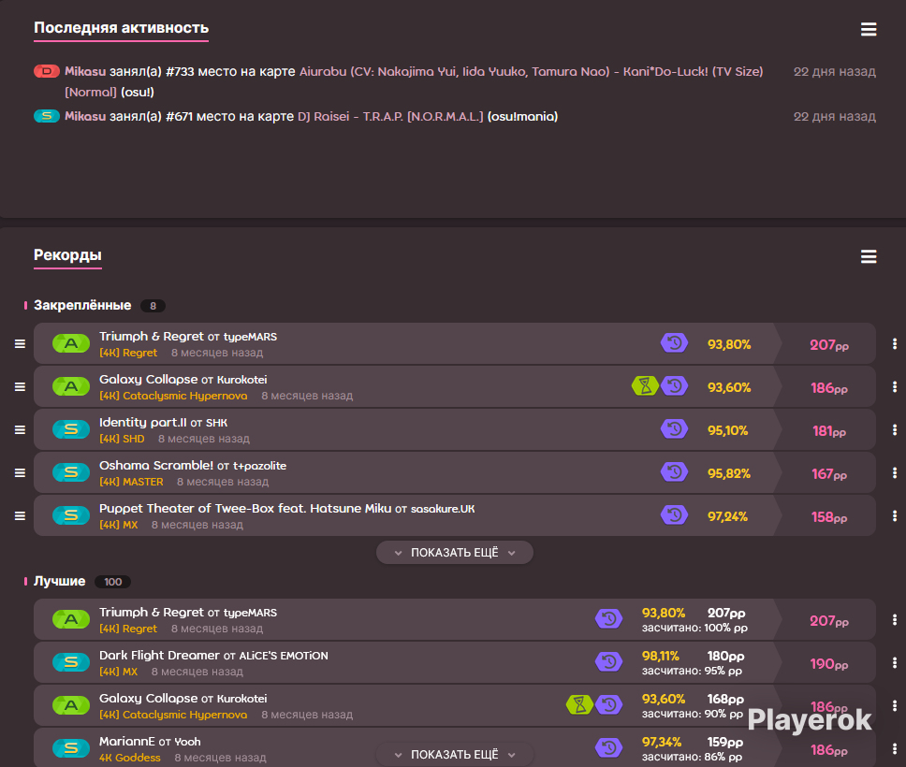Screen dimensions: 906x767
Task: Click the засчитано: 95% pp text
Action: pos(692,672)
